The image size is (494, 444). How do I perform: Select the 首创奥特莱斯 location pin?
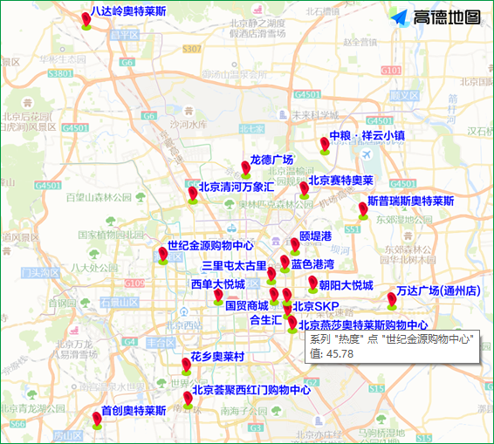(x=97, y=420)
